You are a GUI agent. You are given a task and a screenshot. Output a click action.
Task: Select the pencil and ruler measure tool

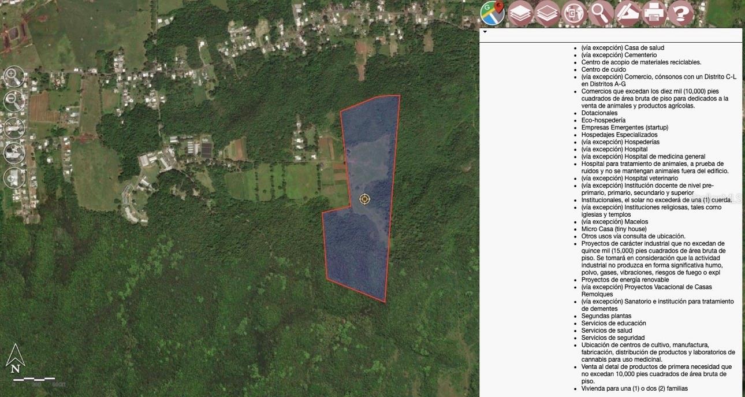tap(627, 13)
